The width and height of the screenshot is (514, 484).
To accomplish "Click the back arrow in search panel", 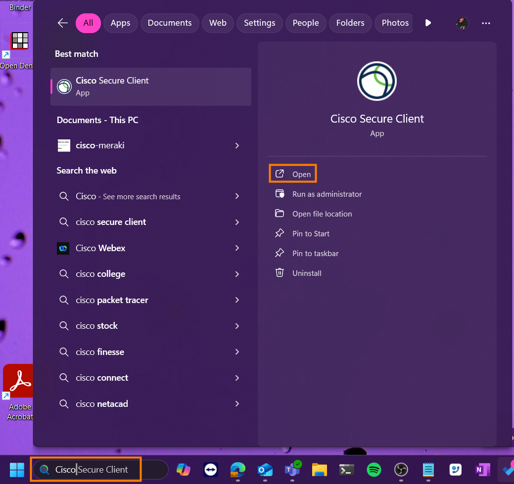I will [x=63, y=23].
